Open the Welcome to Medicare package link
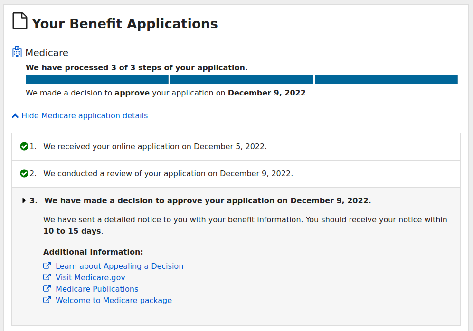 coord(114,301)
